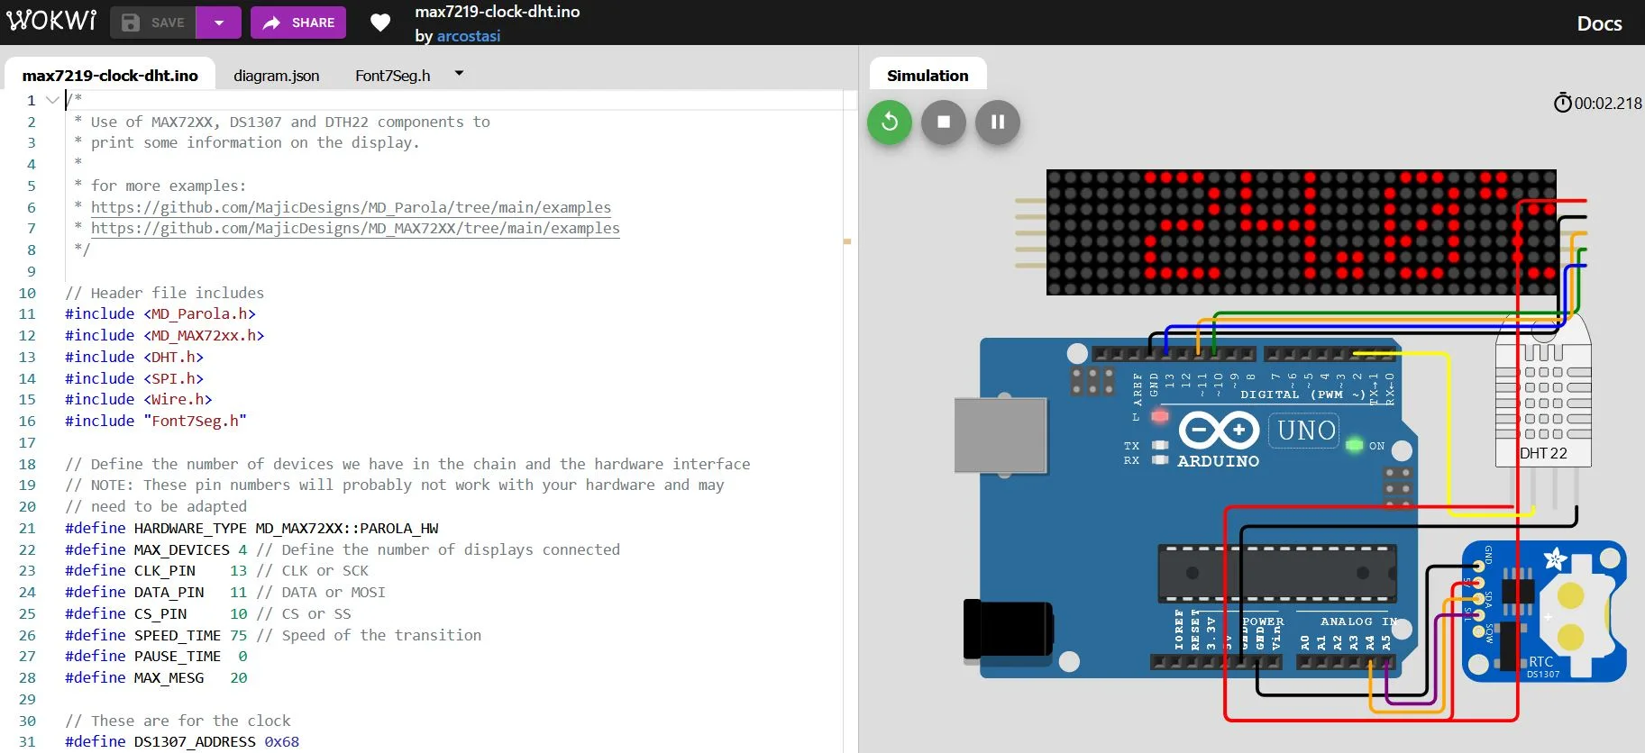Viewport: 1645px width, 753px height.
Task: Select the Simulation tab
Action: [x=928, y=76]
